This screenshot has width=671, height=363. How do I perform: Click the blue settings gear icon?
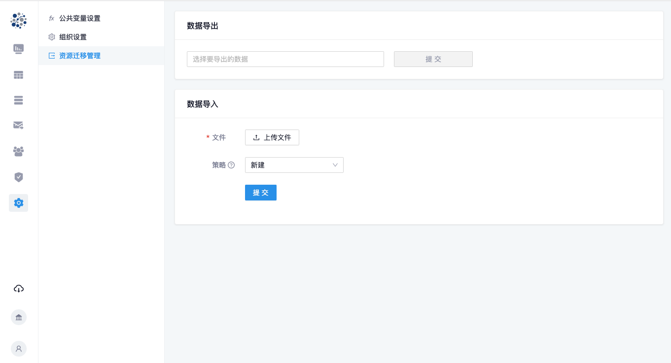click(x=19, y=202)
